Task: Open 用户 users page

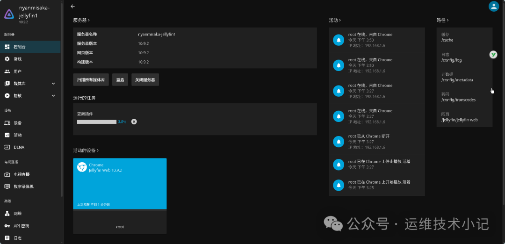Action: pyautogui.click(x=30, y=71)
